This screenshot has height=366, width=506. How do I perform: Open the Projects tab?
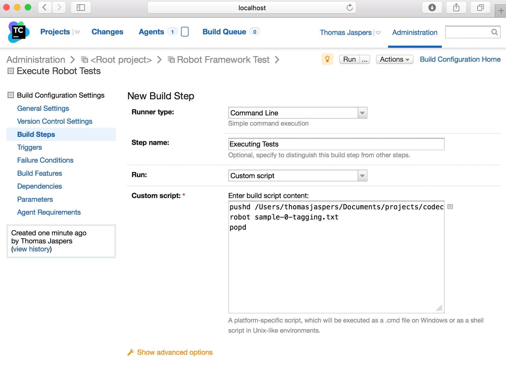pyautogui.click(x=55, y=32)
